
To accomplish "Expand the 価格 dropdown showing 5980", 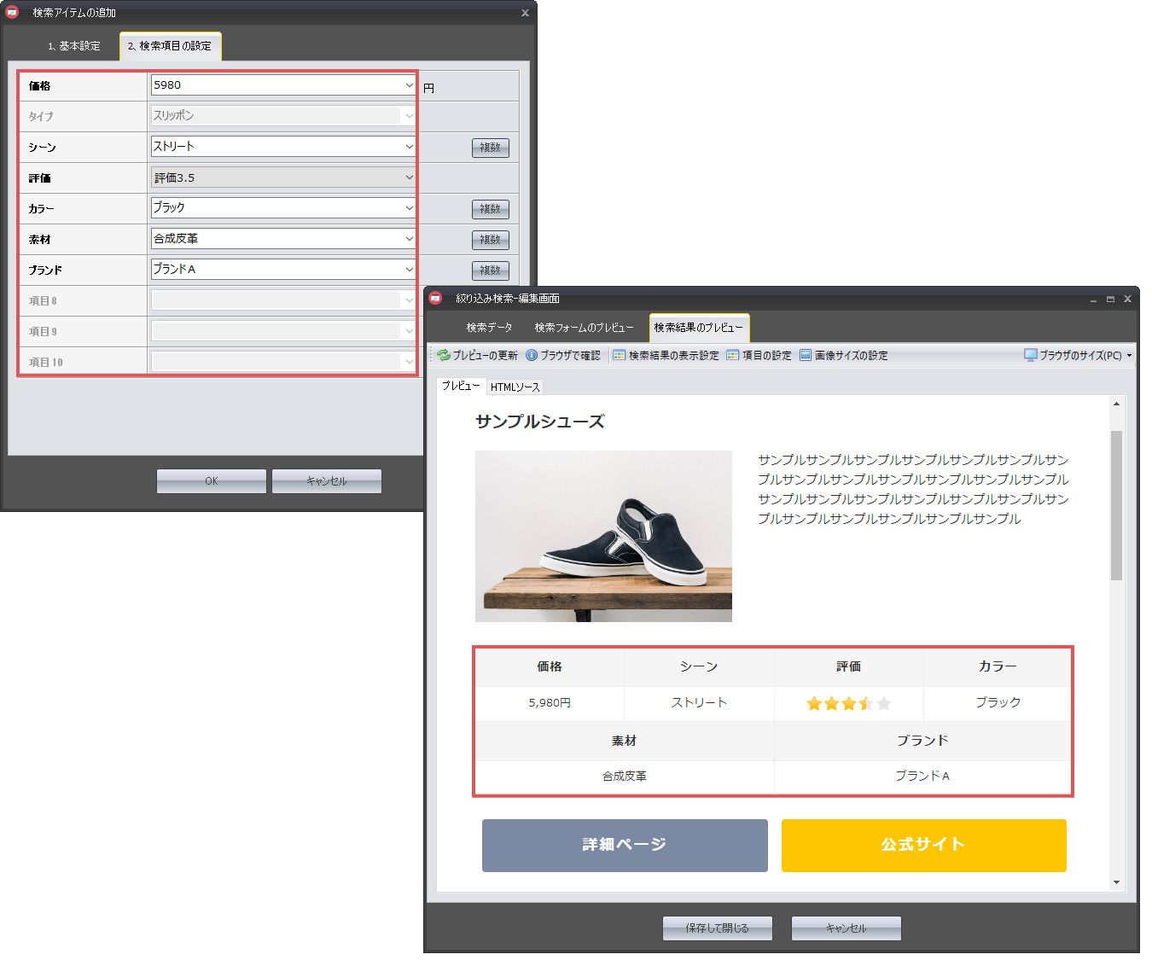I will (x=409, y=85).
